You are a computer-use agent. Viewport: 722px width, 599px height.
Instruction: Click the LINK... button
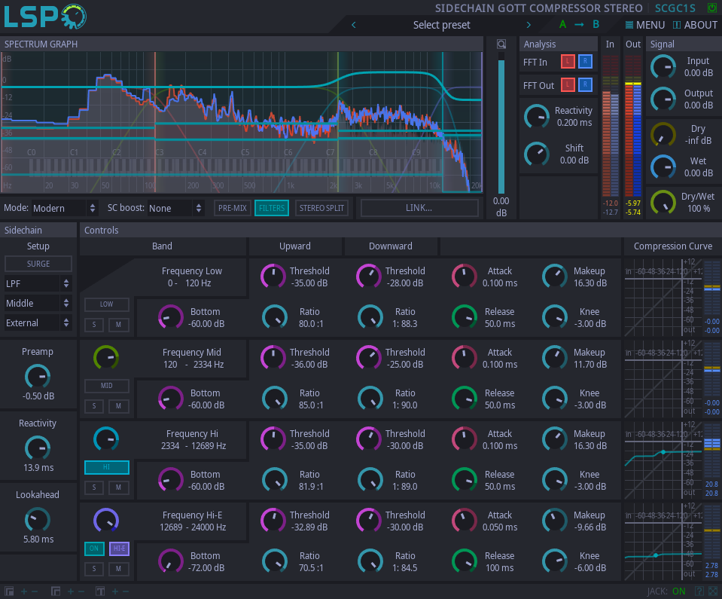tap(419, 208)
